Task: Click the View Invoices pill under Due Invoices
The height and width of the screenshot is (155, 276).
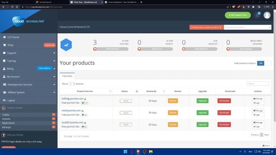Action: point(200,49)
